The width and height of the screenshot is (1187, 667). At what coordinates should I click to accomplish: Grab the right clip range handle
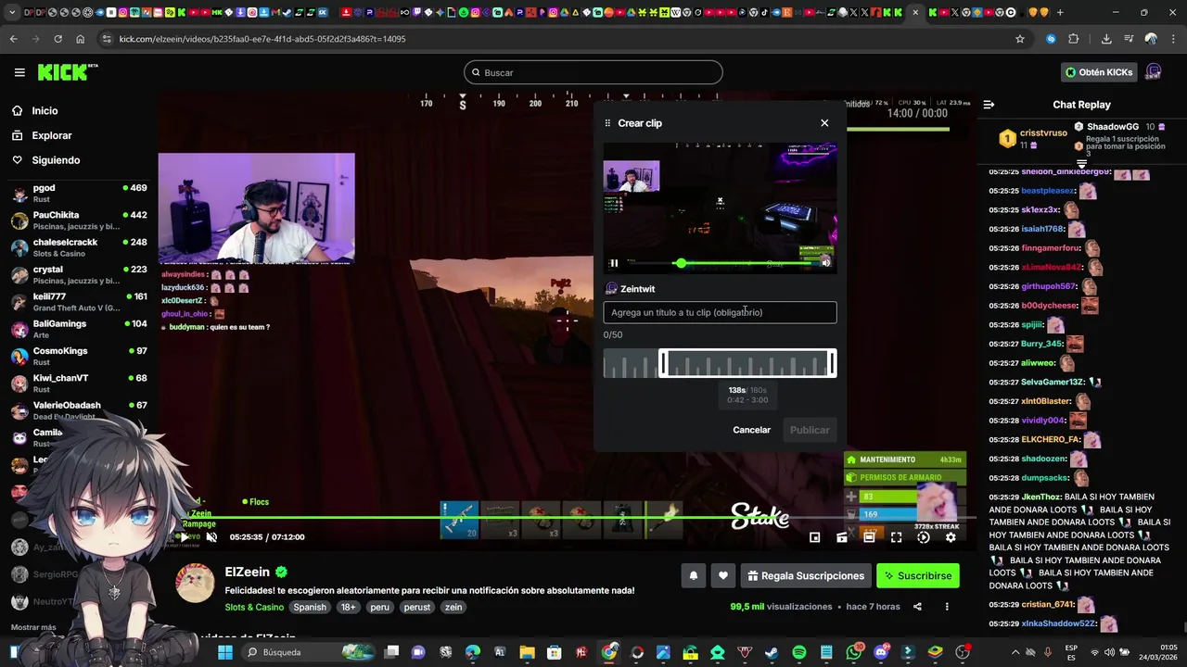(833, 363)
